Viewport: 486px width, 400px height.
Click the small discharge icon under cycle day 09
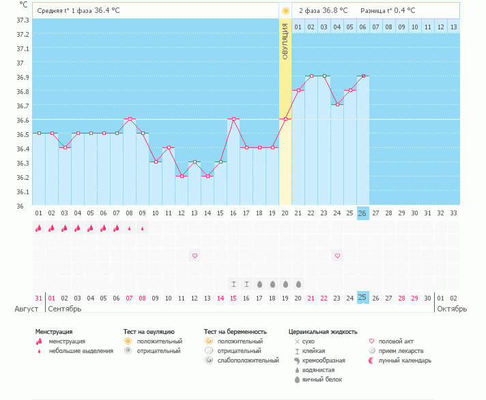point(143,228)
